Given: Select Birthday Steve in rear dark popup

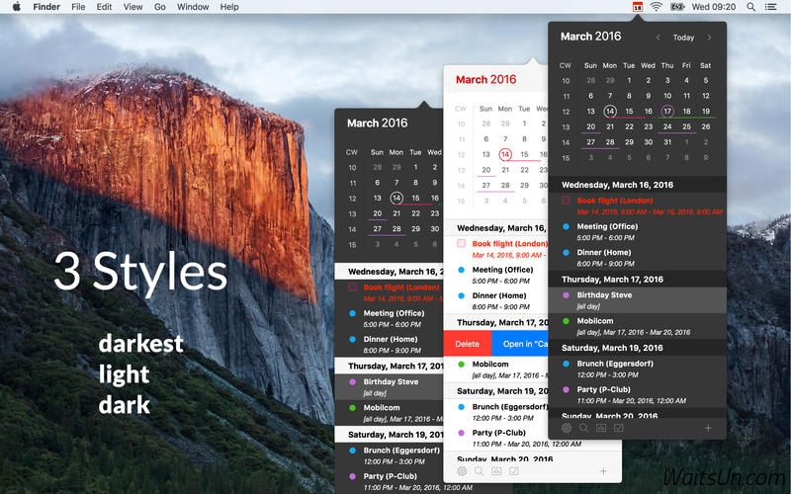Looking at the screenshot, I should [389, 387].
